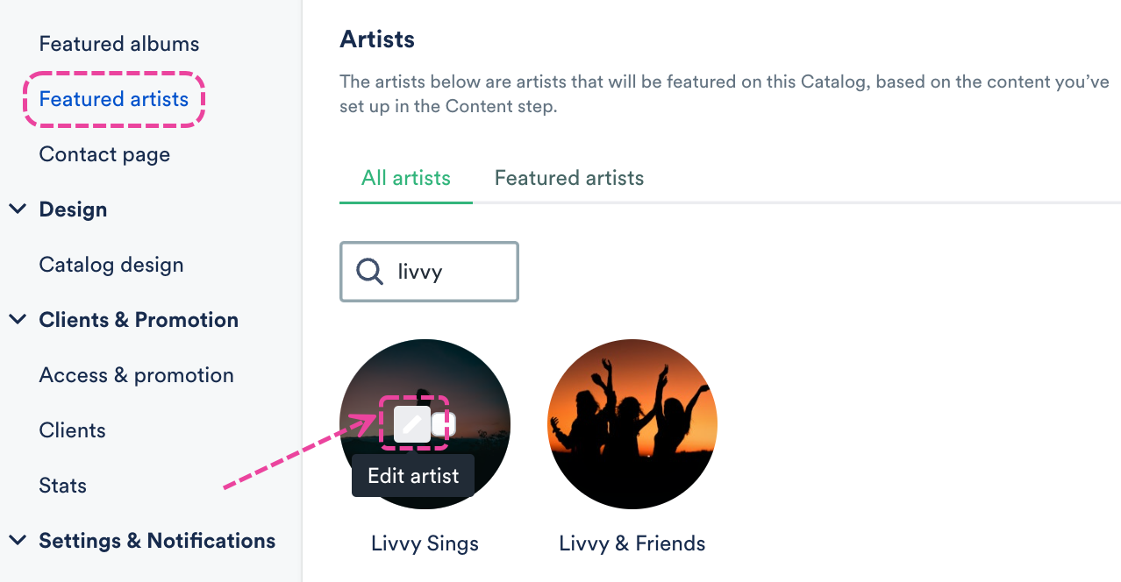The height and width of the screenshot is (582, 1121).
Task: Open the Clients sidebar item
Action: tap(73, 430)
